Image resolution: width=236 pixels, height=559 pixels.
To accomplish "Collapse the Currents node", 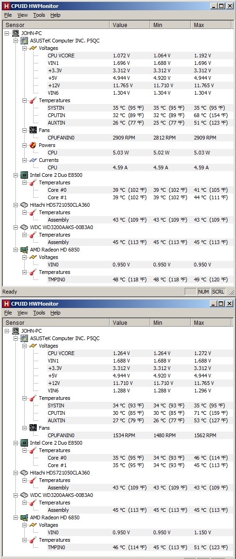I will point(25,160).
